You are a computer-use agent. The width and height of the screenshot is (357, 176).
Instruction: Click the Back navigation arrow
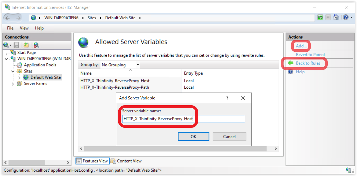(8, 18)
